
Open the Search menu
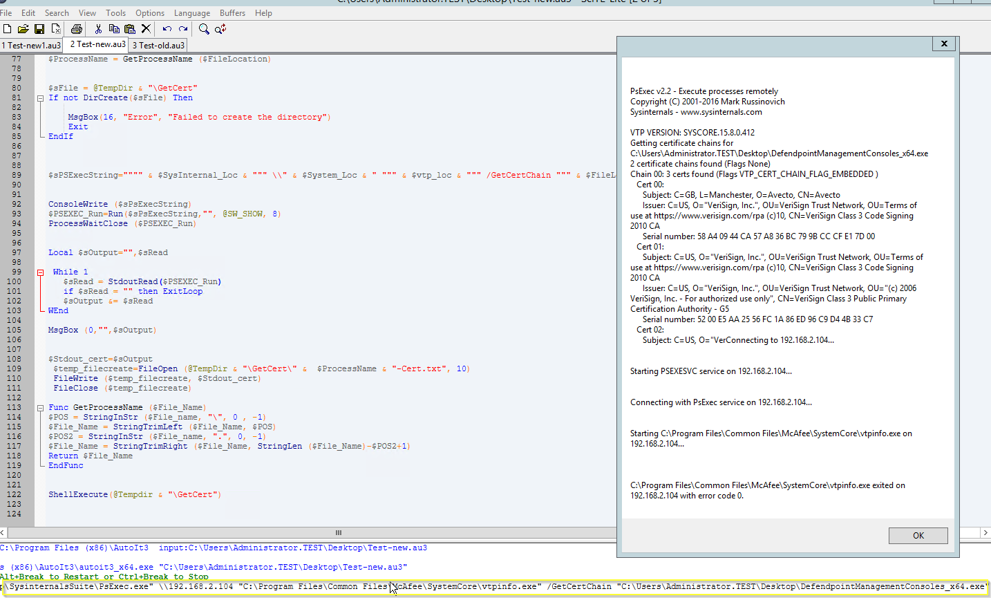point(57,13)
